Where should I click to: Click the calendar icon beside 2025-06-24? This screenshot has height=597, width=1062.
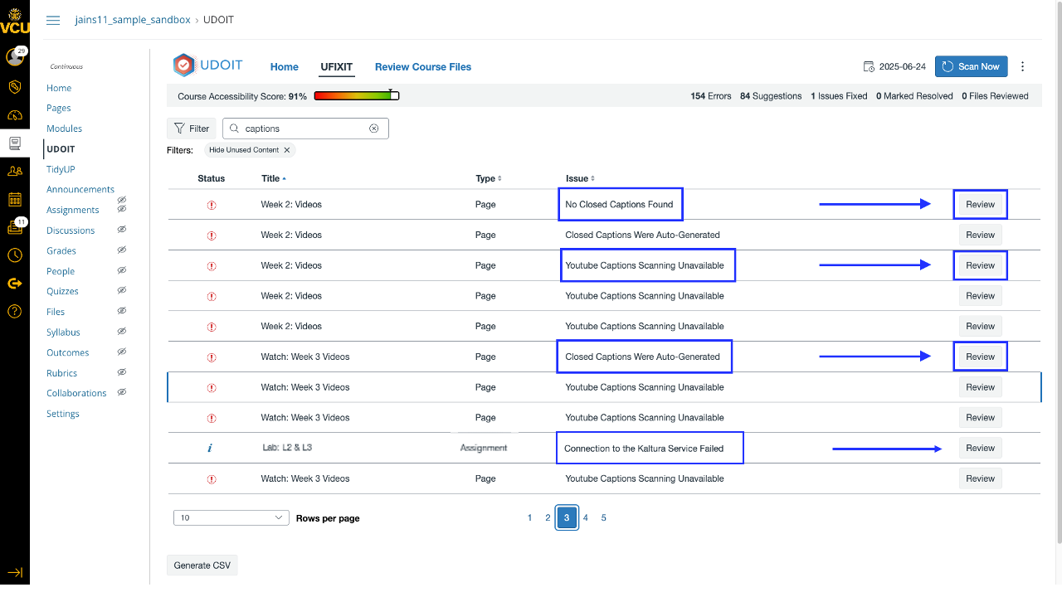coord(869,66)
